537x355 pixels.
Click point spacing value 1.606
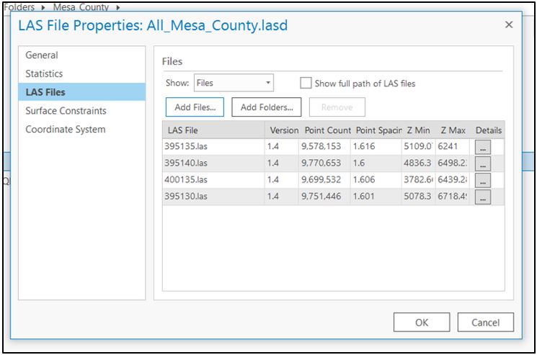pyautogui.click(x=364, y=180)
